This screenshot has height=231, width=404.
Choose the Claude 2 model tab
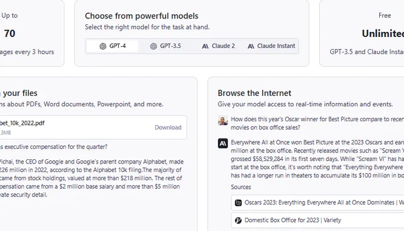click(x=218, y=46)
